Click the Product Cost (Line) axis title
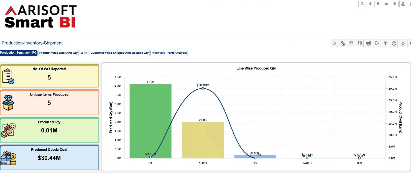 pyautogui.click(x=401, y=117)
